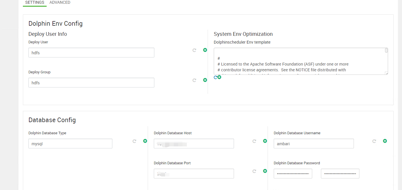Click green plus icon beside Database Host
This screenshot has height=190, width=402.
pyautogui.click(x=265, y=141)
